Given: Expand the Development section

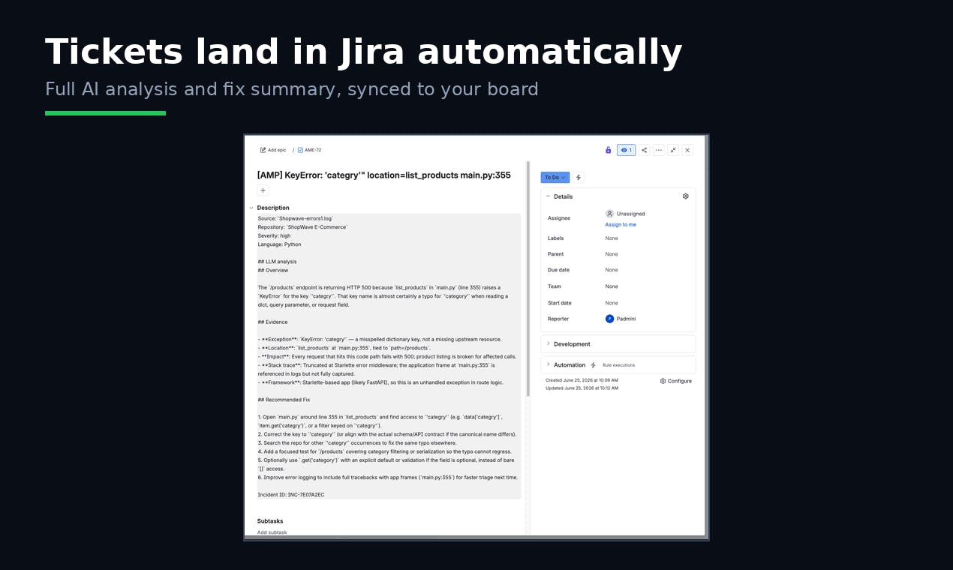Looking at the screenshot, I should click(549, 344).
